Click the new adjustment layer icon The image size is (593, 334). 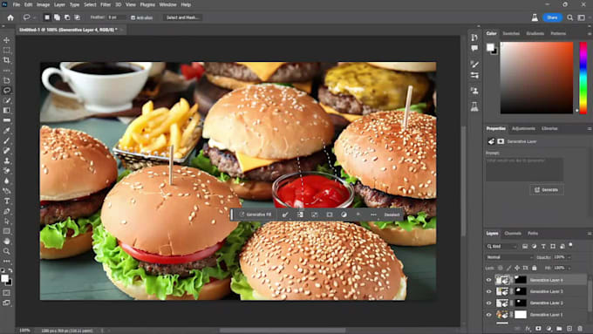coord(549,328)
